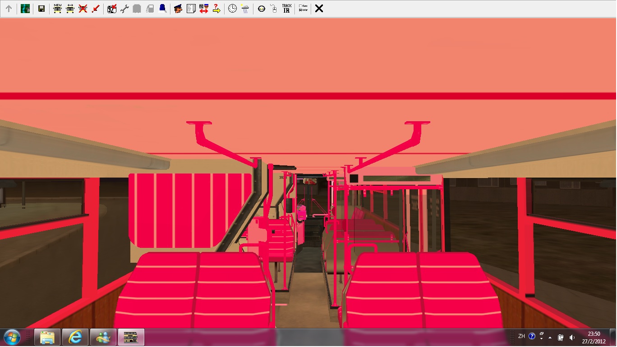Toggle PC/driver control swap
The height and width of the screenshot is (347, 617).
click(x=203, y=9)
